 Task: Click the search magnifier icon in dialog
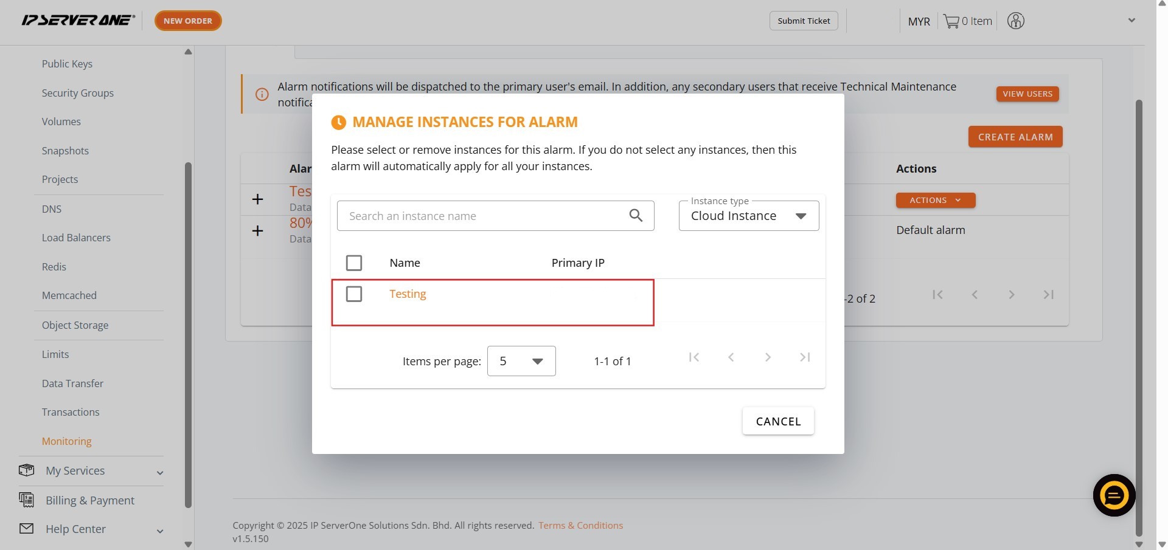click(636, 216)
